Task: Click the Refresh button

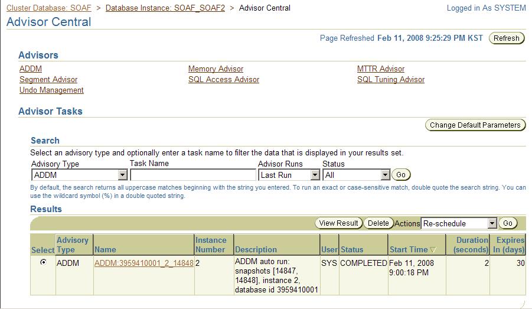Action: pos(507,38)
